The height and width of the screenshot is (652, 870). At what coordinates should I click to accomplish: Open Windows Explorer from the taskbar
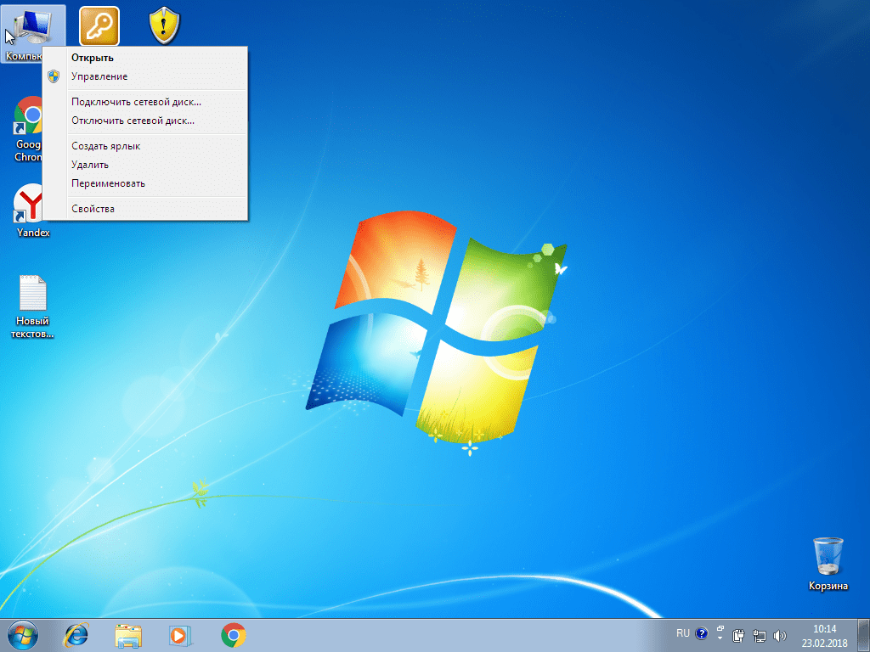tap(128, 636)
